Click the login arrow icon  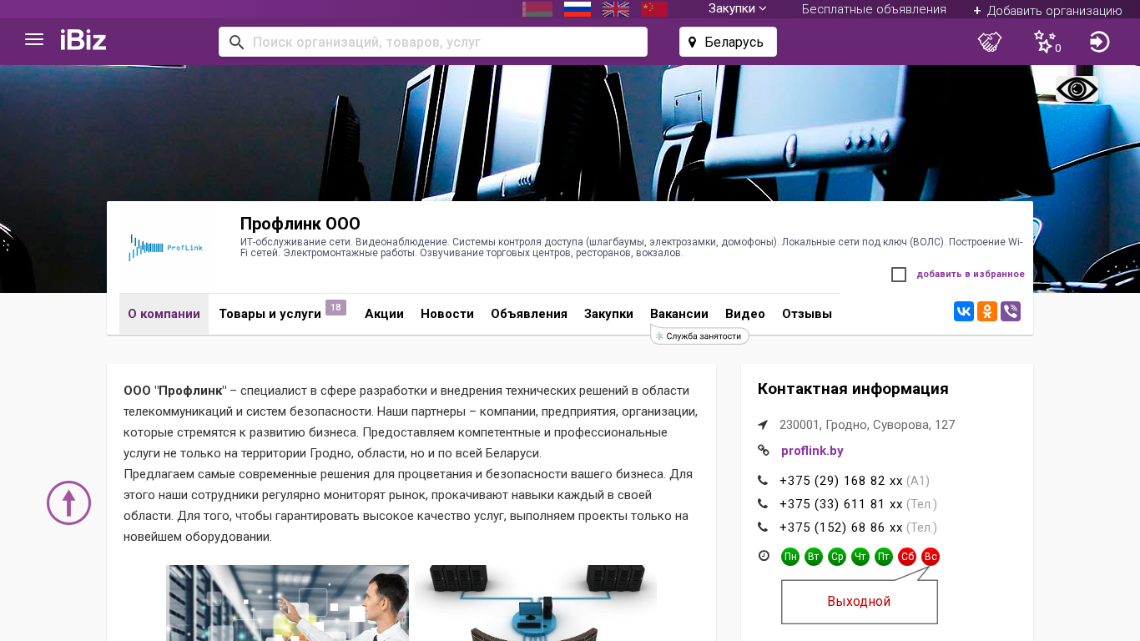coord(1100,42)
